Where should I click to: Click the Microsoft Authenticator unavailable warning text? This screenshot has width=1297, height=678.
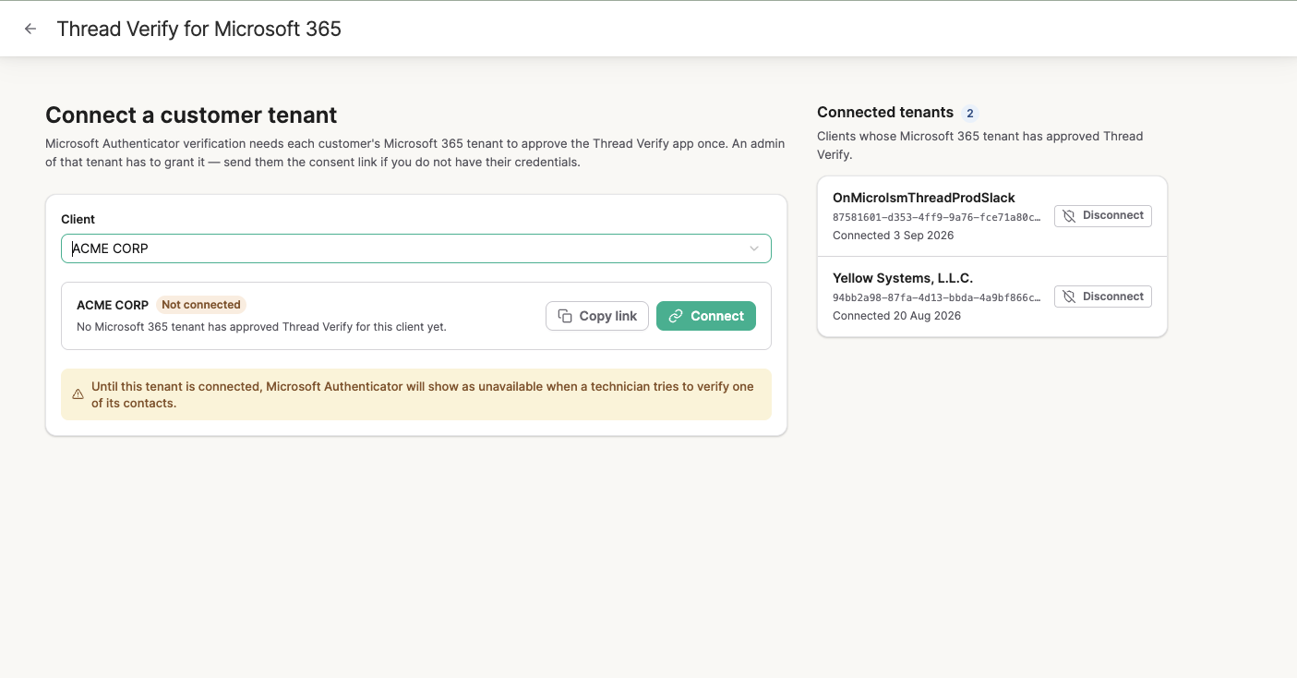(x=423, y=394)
